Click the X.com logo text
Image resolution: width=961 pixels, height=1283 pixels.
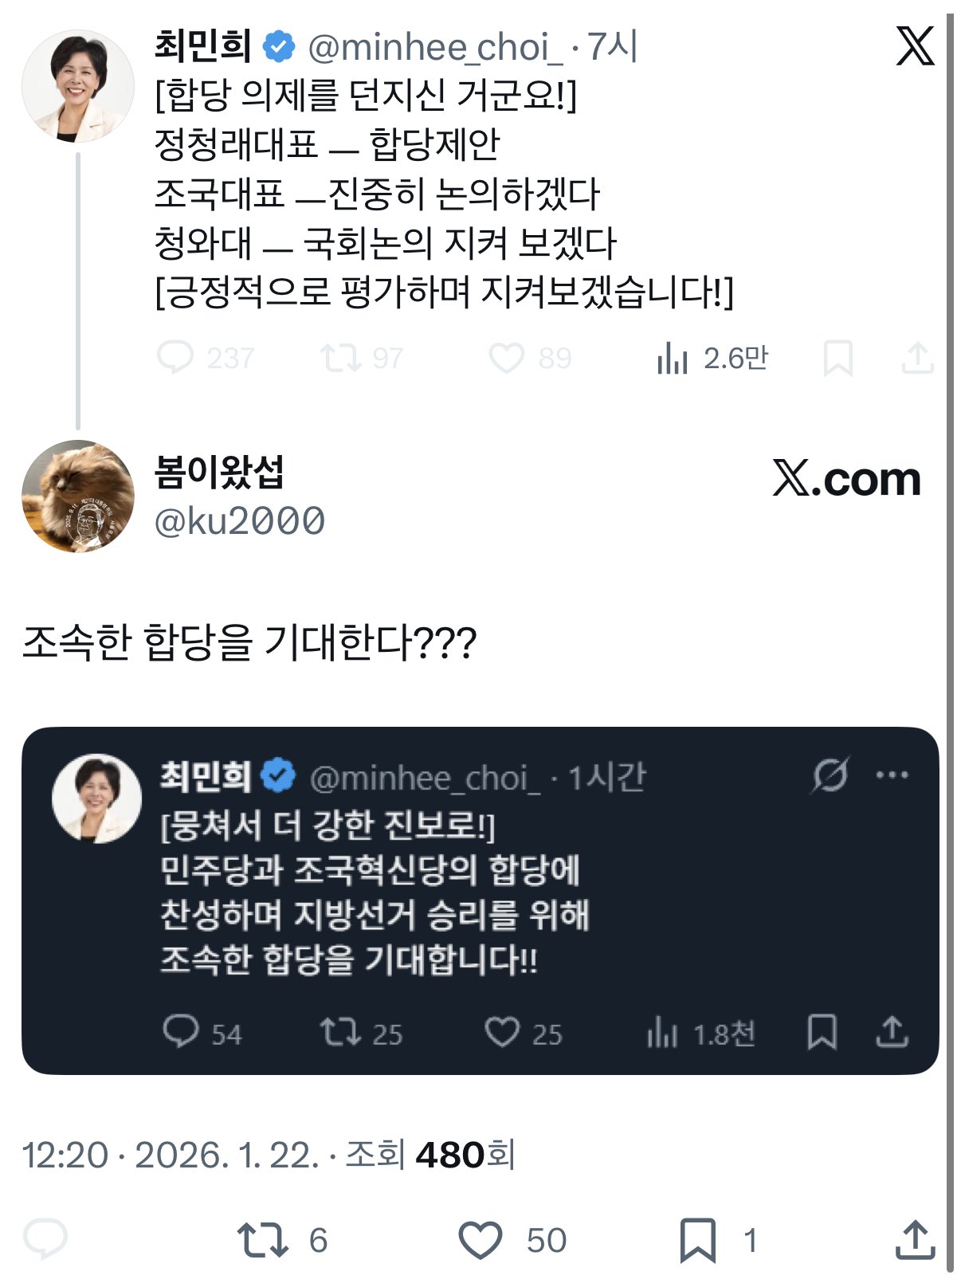pos(846,479)
